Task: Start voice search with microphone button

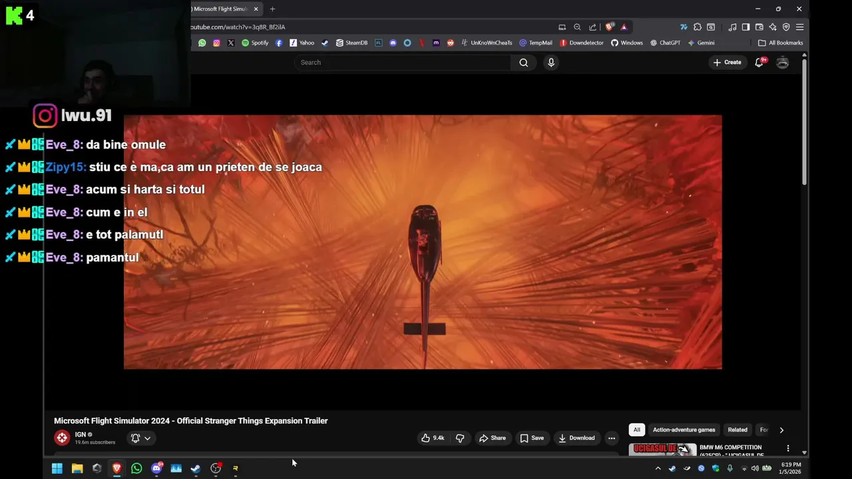Action: (550, 63)
